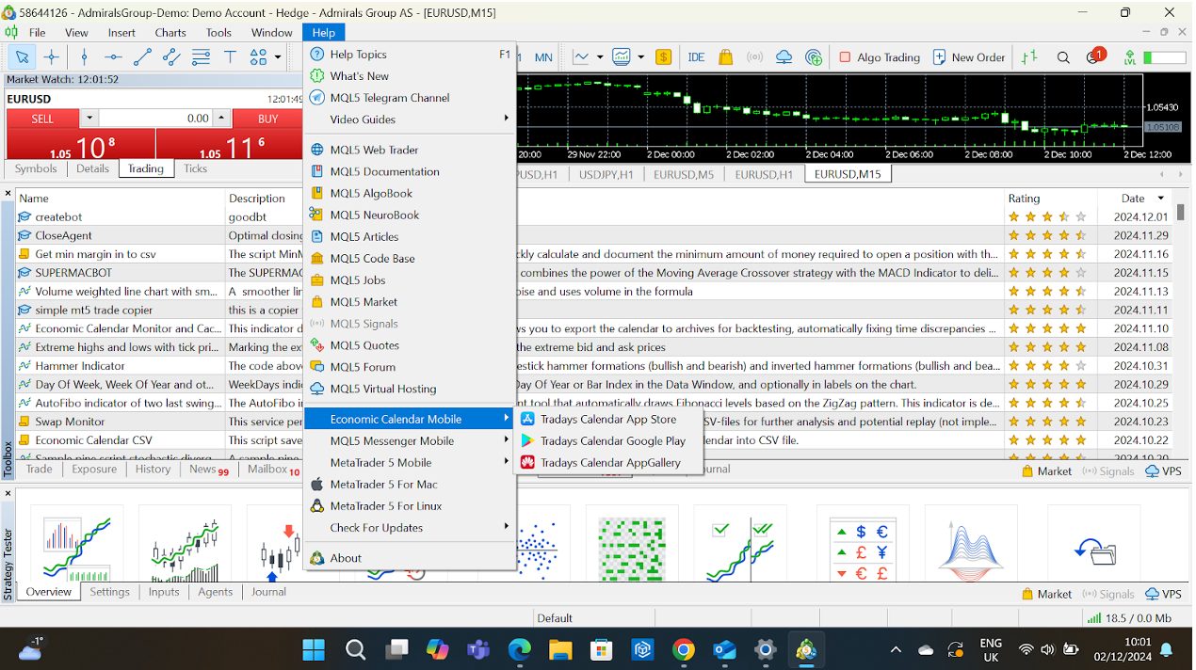The width and height of the screenshot is (1196, 670).
Task: Select the EURUSD,H1 chart tab
Action: (x=763, y=174)
